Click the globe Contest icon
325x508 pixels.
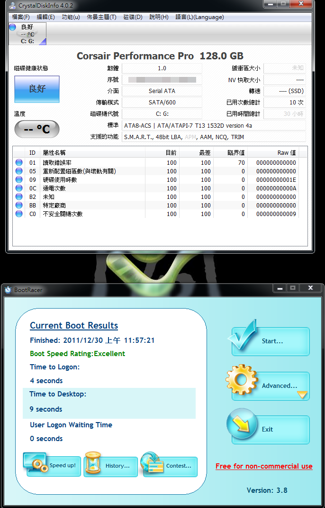pos(152,463)
